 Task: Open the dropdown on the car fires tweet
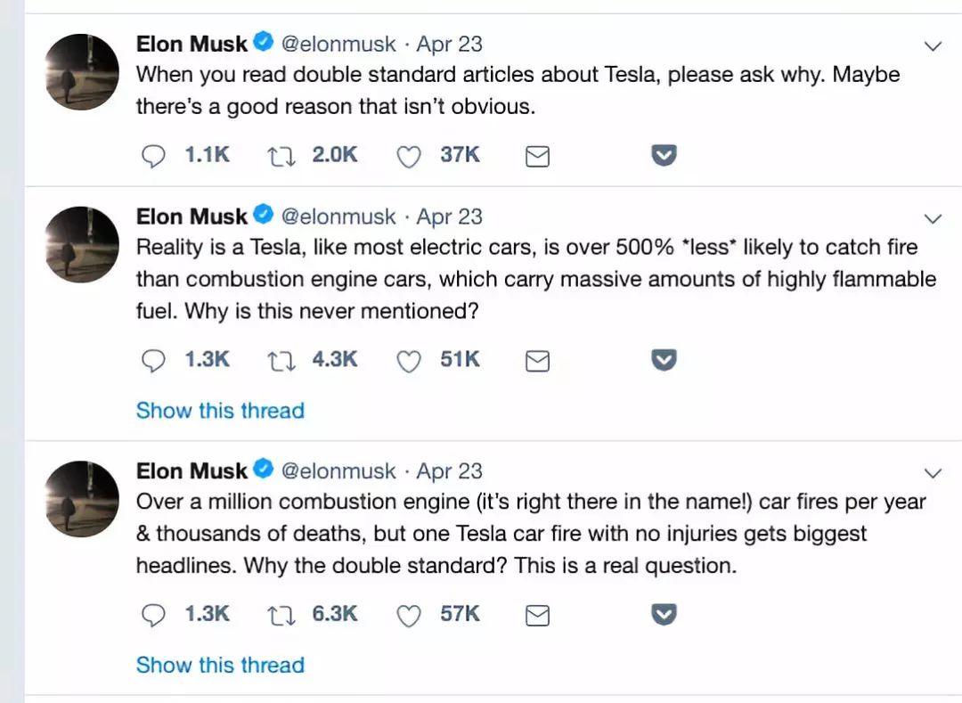933,473
